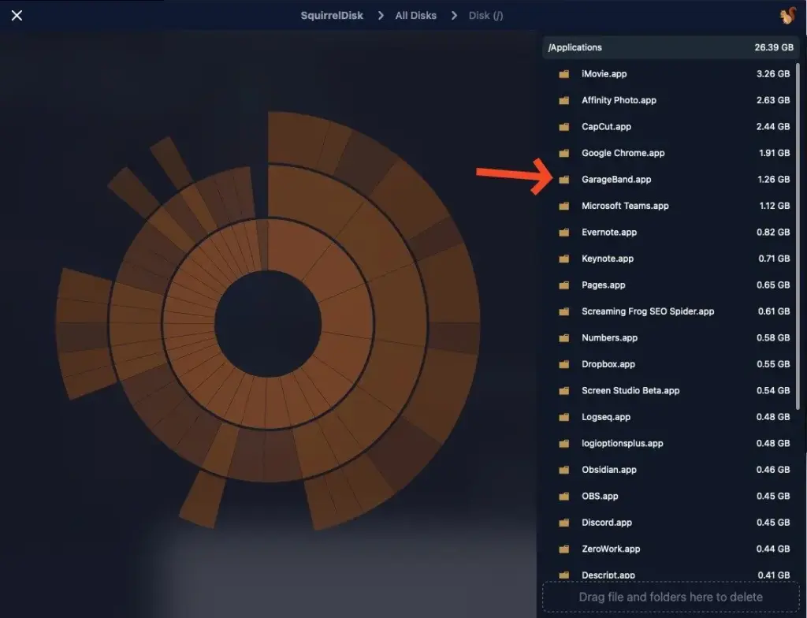The image size is (807, 618).
Task: Select iMovie.app name
Action: coord(604,73)
